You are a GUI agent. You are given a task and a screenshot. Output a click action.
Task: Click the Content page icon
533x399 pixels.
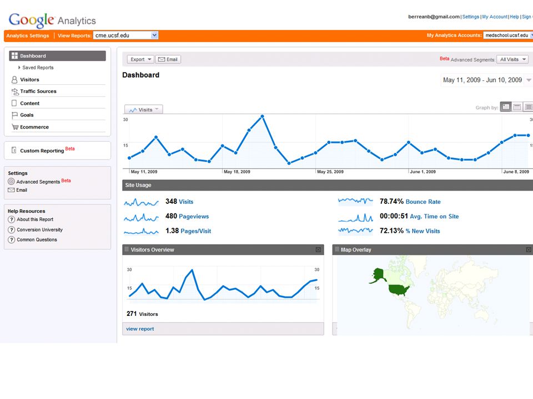click(x=14, y=103)
